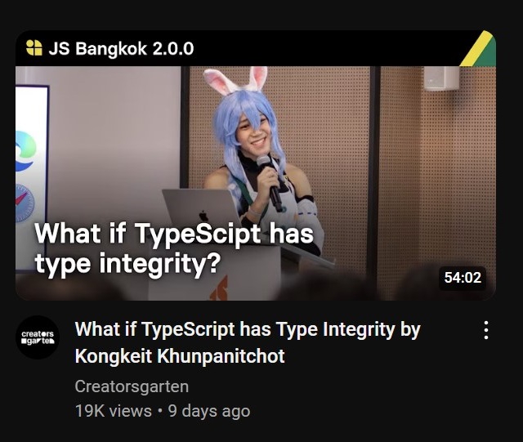The height and width of the screenshot is (442, 523).
Task: Click the silver laptop in the thumbnail
Action: pyautogui.click(x=202, y=208)
